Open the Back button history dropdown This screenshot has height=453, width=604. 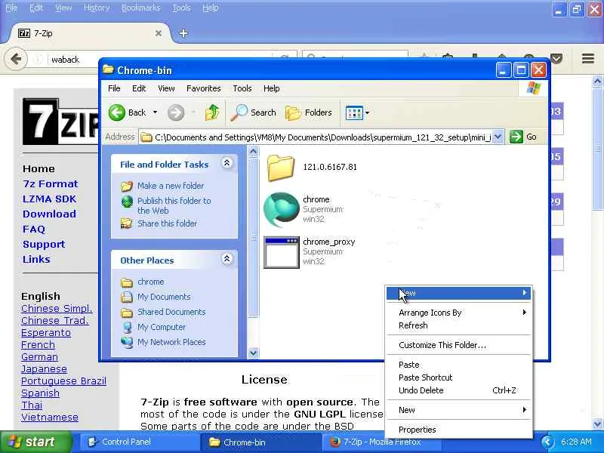click(x=156, y=112)
